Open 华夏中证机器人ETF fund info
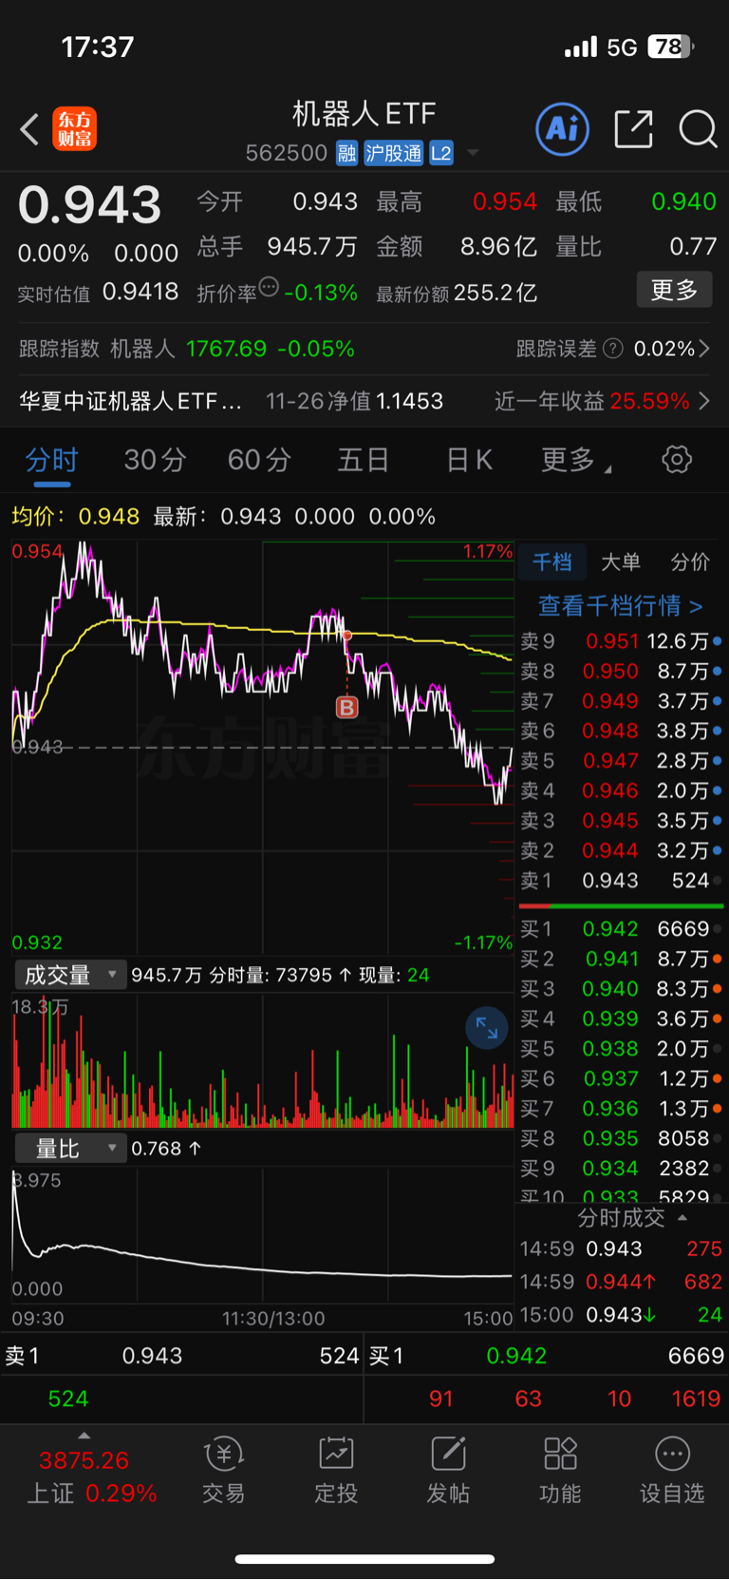Image resolution: width=729 pixels, height=1580 pixels. [x=130, y=401]
